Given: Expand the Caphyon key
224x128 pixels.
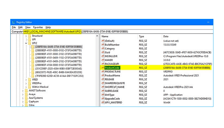Looking at the screenshot, I should 23,101.
